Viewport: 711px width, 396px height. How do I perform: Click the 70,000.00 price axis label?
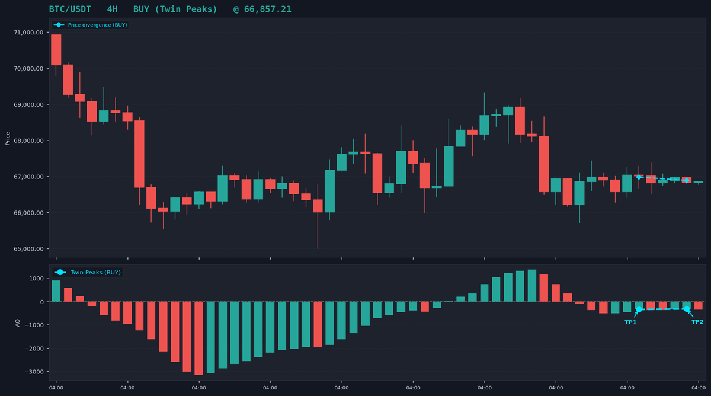coord(28,69)
